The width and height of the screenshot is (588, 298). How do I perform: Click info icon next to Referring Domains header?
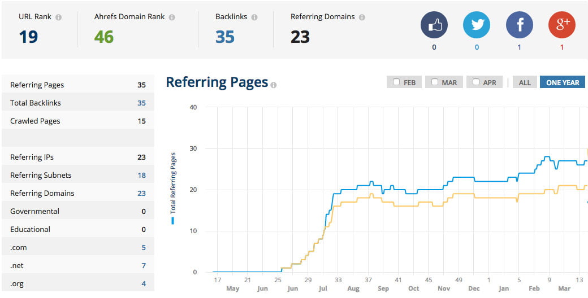coord(362,17)
